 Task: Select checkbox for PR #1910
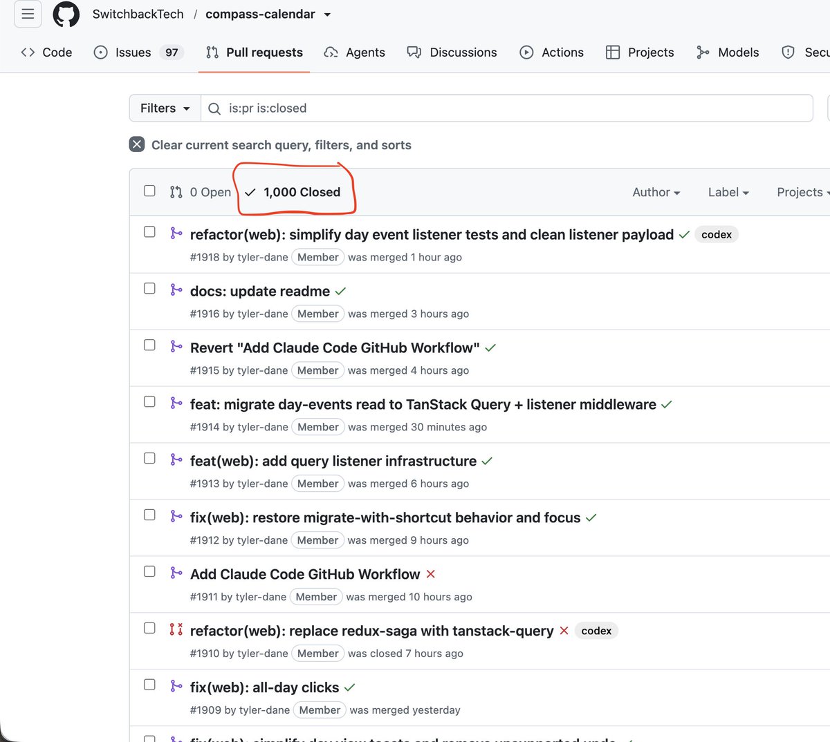coord(149,628)
